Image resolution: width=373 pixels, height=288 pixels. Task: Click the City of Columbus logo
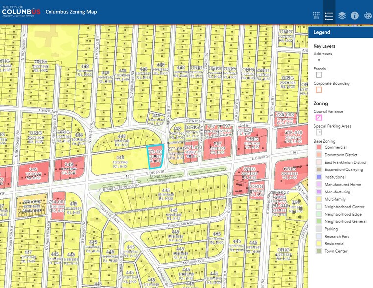click(21, 11)
